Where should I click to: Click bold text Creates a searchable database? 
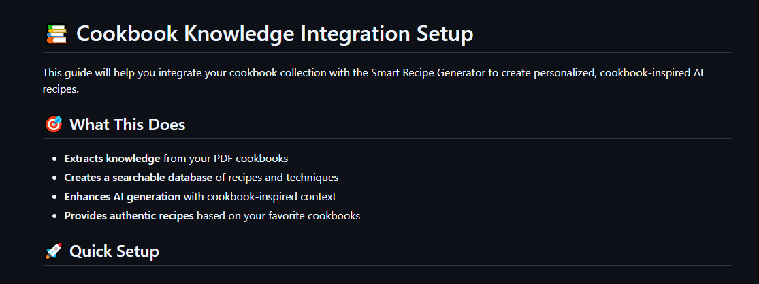tap(138, 178)
